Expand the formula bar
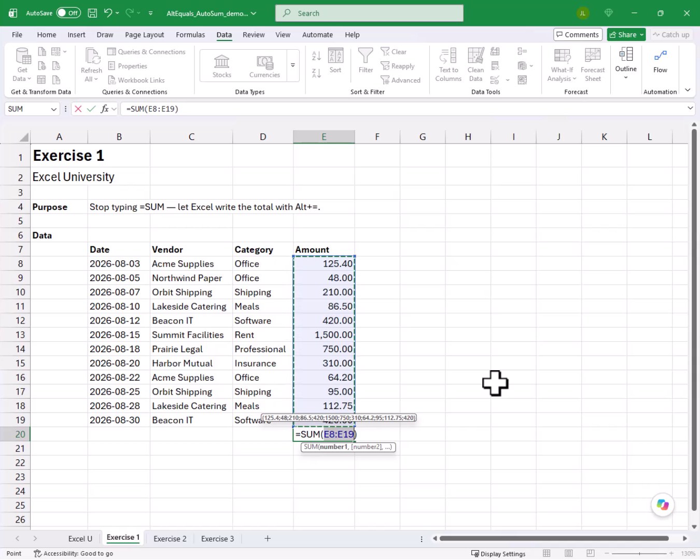This screenshot has width=700, height=560. (x=690, y=108)
